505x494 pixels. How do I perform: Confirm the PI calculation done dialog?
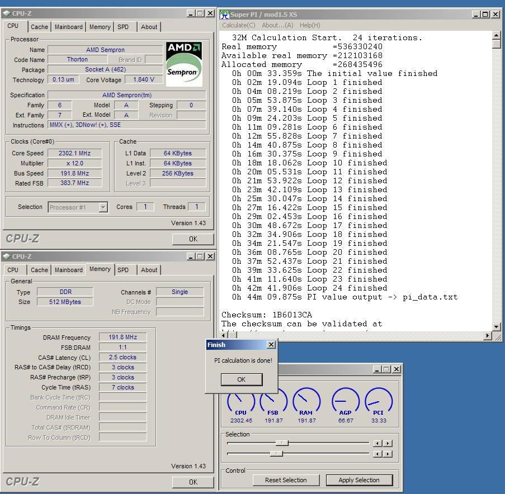242,379
